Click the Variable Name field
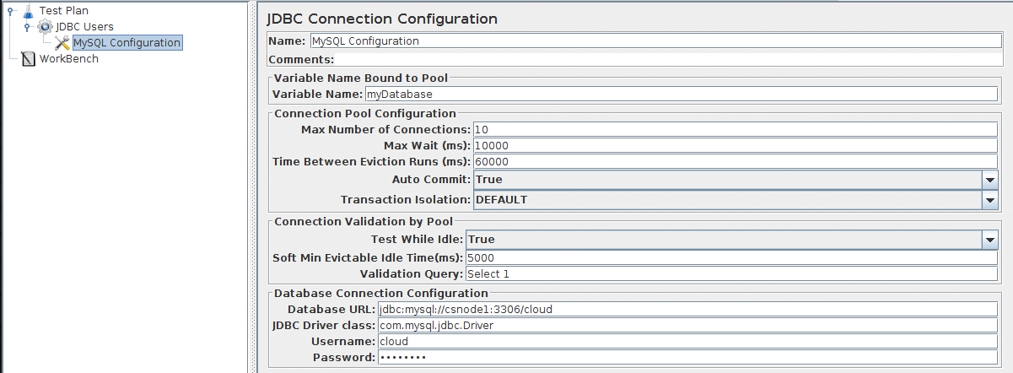Image resolution: width=1013 pixels, height=373 pixels. (680, 95)
